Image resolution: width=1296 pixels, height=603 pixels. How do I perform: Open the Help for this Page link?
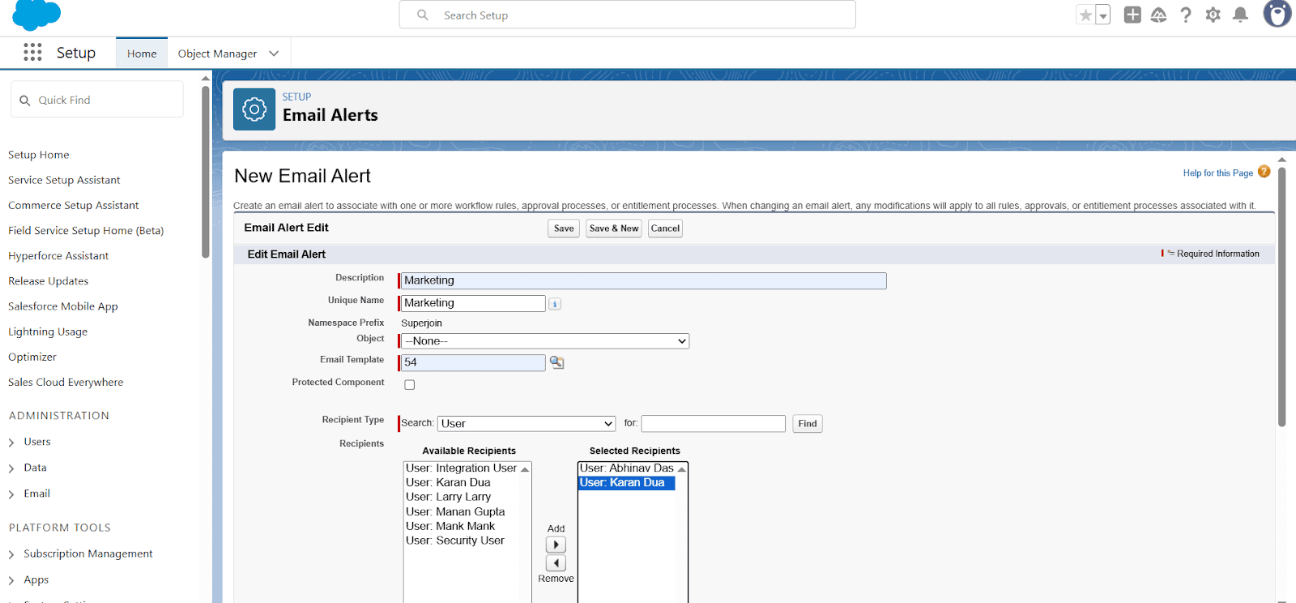(1217, 173)
